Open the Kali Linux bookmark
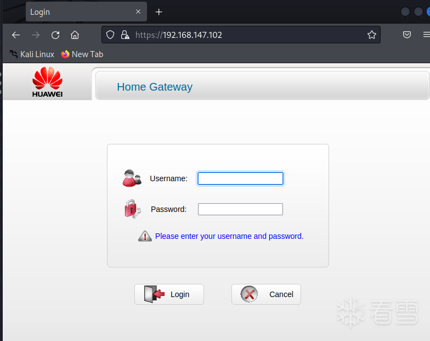 32,54
